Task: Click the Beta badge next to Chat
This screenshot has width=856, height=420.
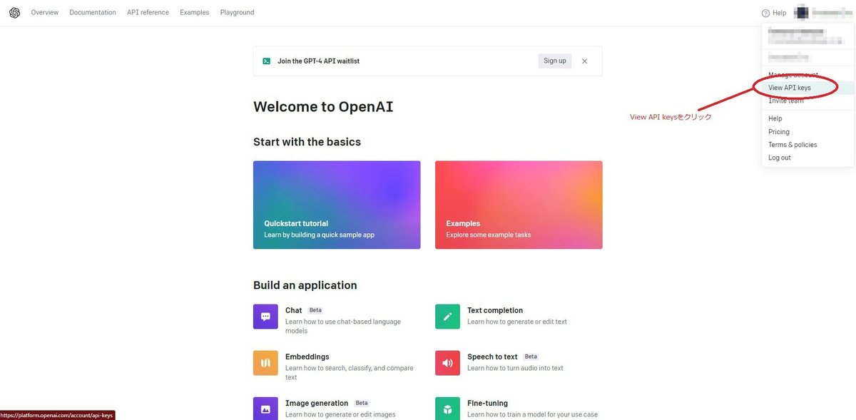Action: pos(315,311)
